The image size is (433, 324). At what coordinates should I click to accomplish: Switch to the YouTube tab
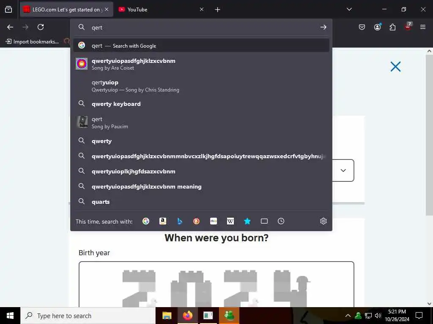click(161, 9)
